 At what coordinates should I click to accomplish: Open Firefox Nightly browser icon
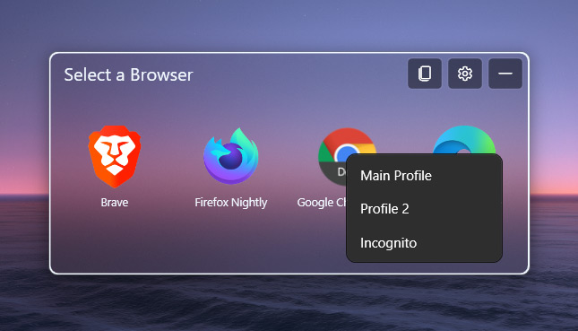231,156
